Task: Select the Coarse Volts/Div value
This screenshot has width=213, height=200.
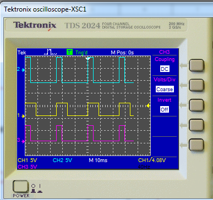Action: (165, 89)
